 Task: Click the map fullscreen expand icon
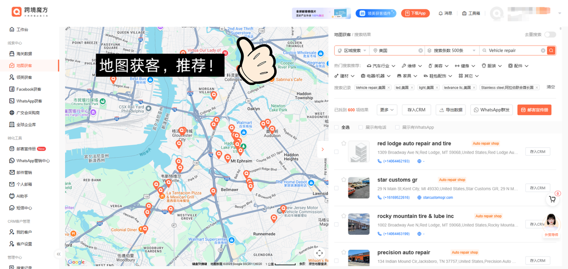coord(319,253)
